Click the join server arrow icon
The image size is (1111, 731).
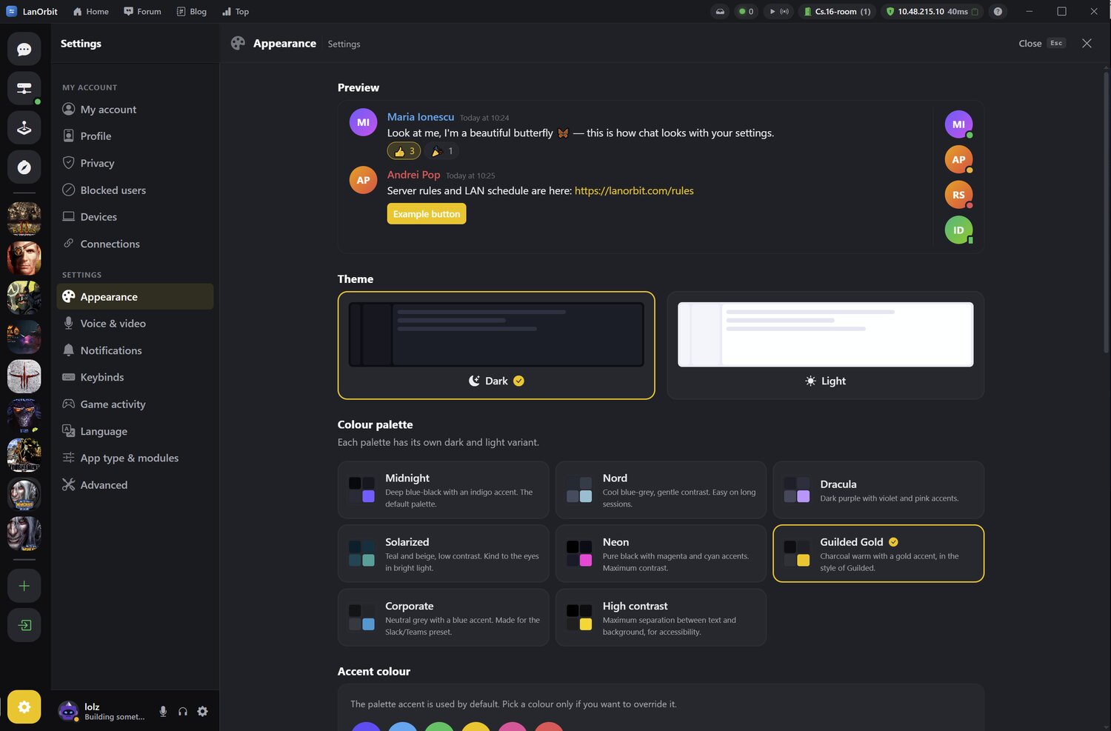[x=24, y=625]
